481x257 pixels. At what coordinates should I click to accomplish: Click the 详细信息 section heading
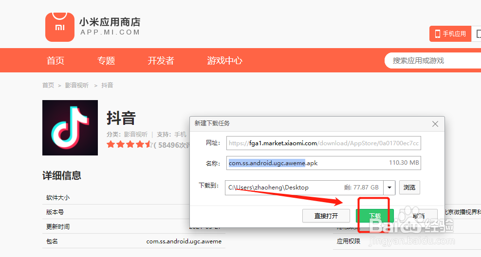point(62,175)
